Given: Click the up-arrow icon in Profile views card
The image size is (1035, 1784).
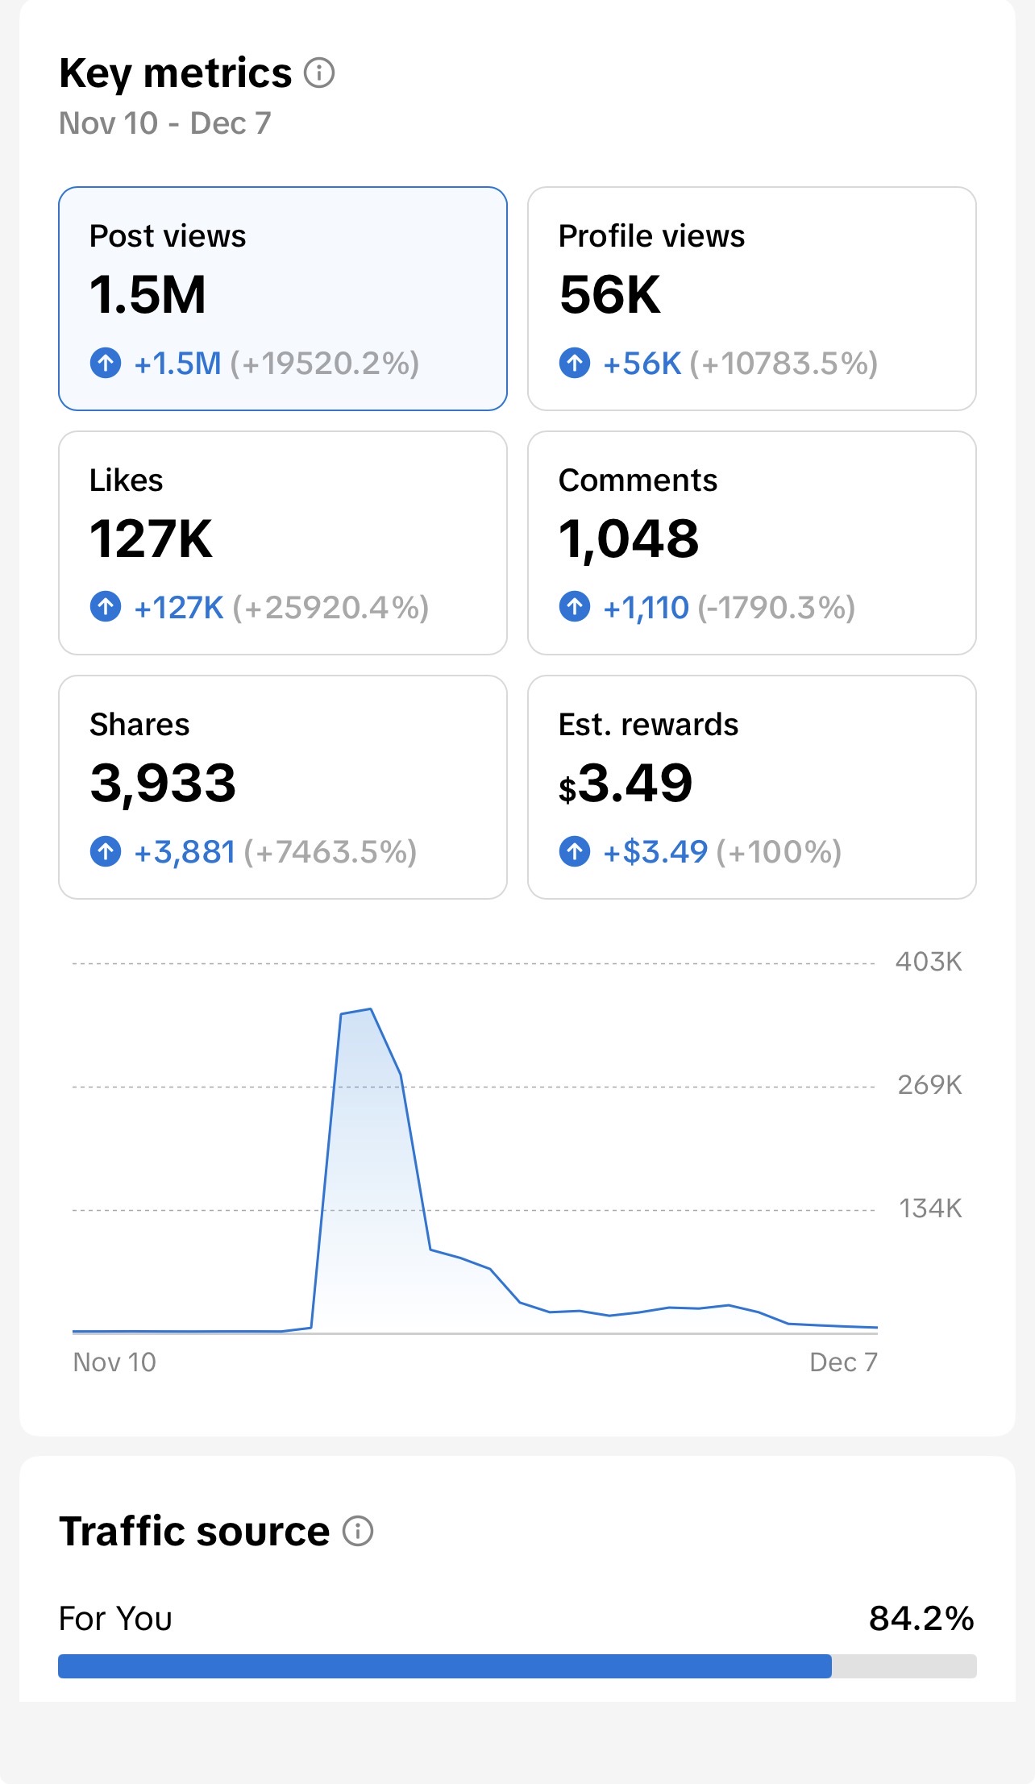Looking at the screenshot, I should click(x=575, y=363).
